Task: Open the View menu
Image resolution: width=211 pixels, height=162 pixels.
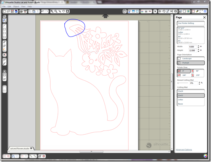Action: 23,6
